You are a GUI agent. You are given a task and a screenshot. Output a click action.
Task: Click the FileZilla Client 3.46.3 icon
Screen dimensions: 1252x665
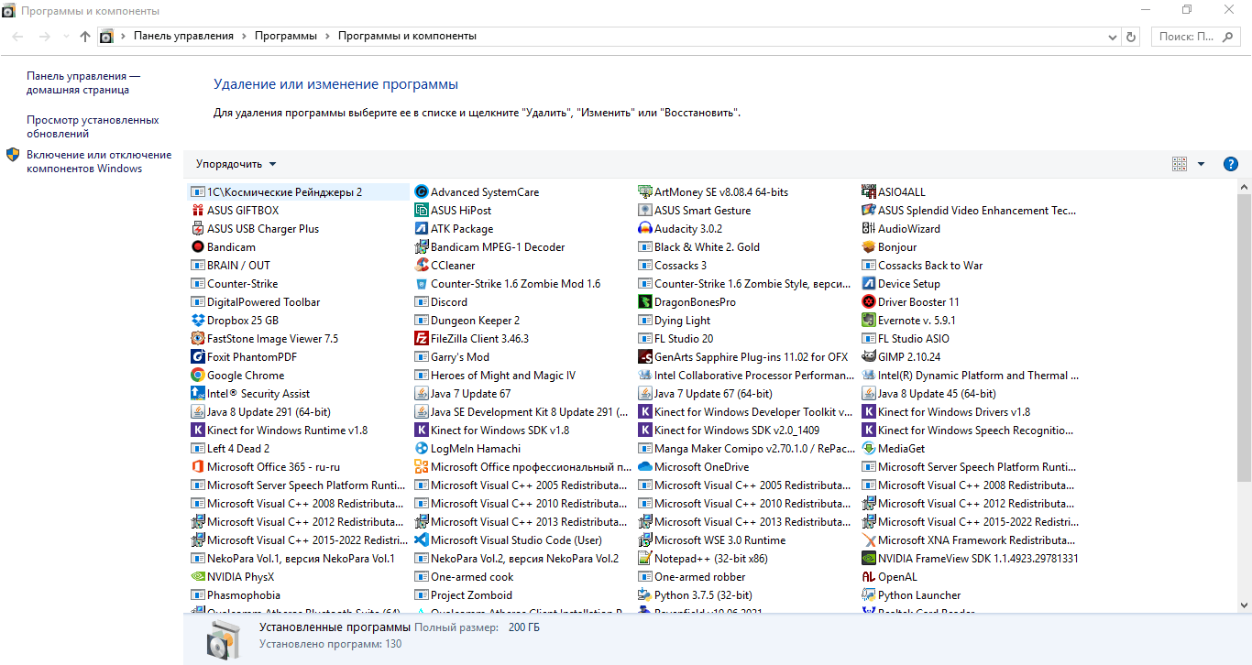(x=422, y=339)
